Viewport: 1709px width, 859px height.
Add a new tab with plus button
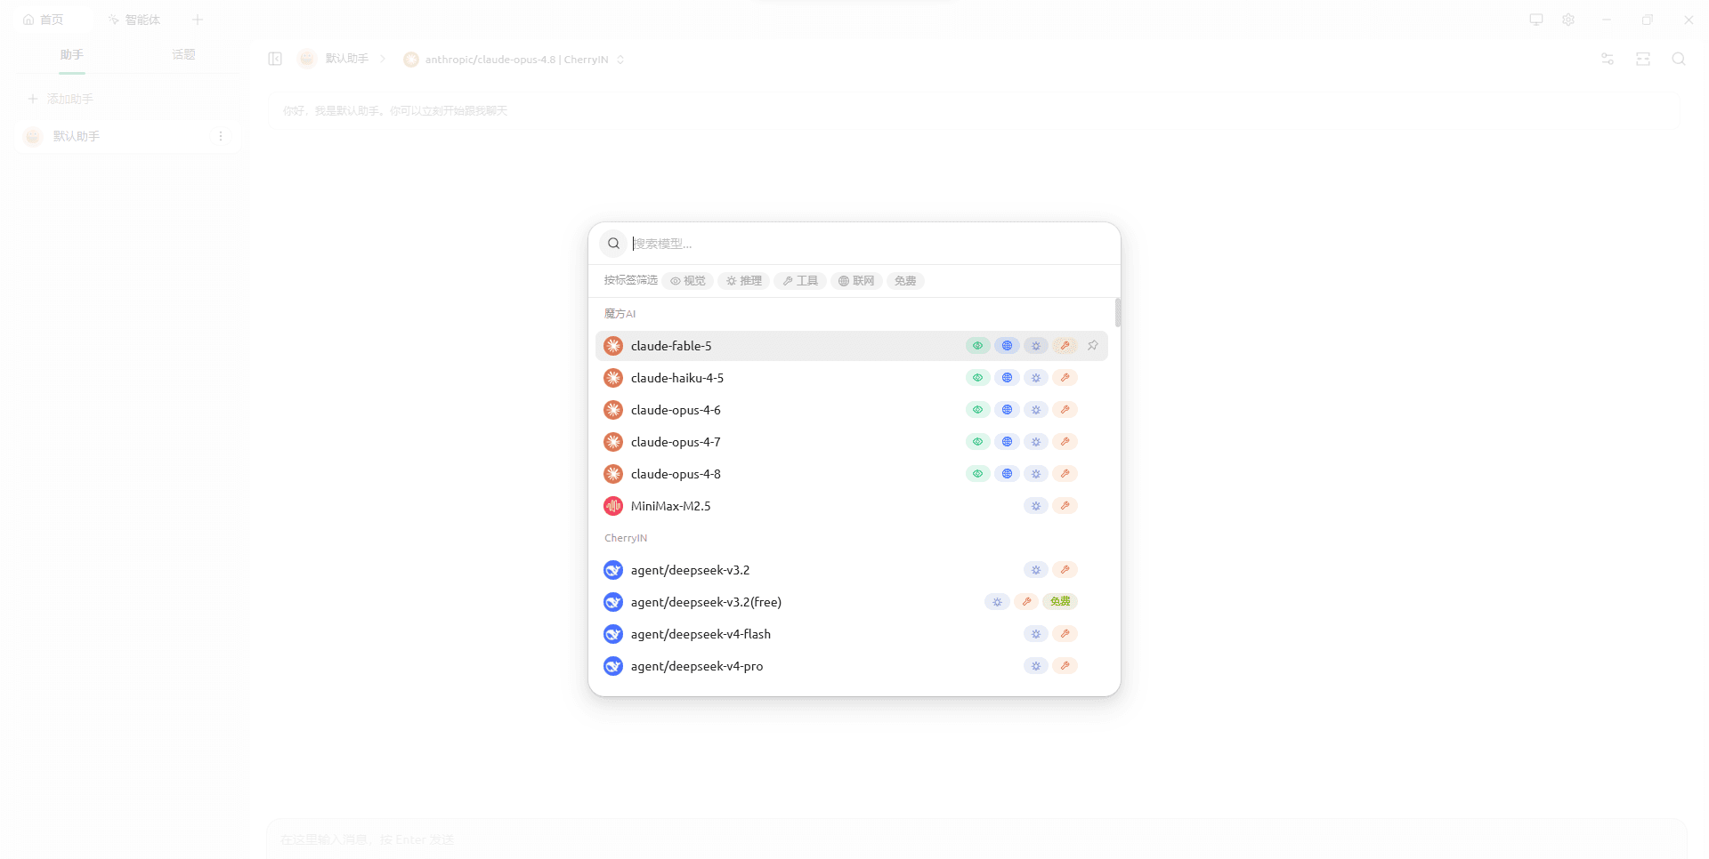point(198,20)
